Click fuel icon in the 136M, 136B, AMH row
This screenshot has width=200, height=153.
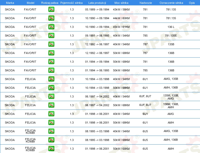[51, 105]
